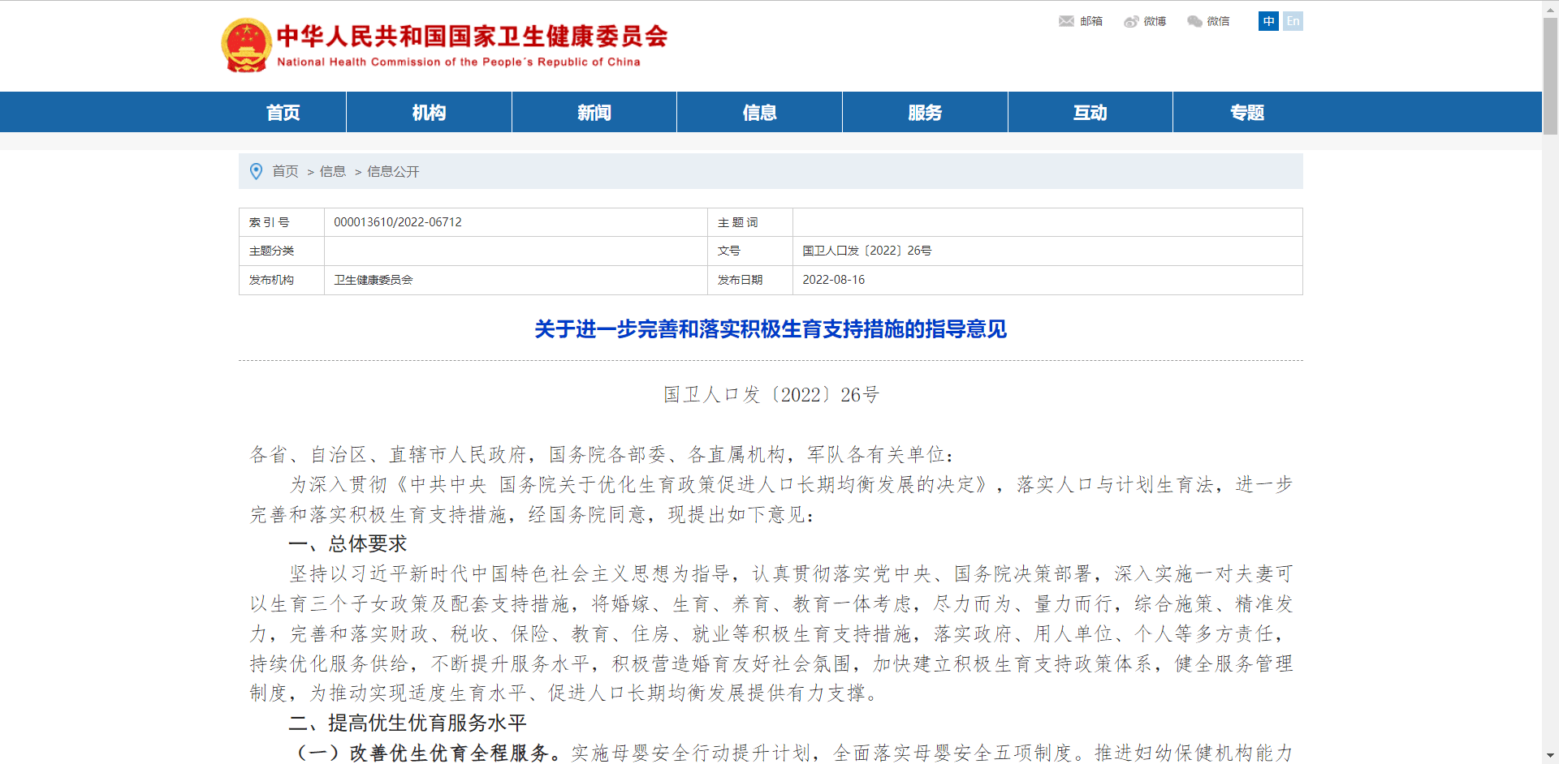The width and height of the screenshot is (1559, 764).
Task: Open the 专题 navigation menu
Action: point(1247,113)
